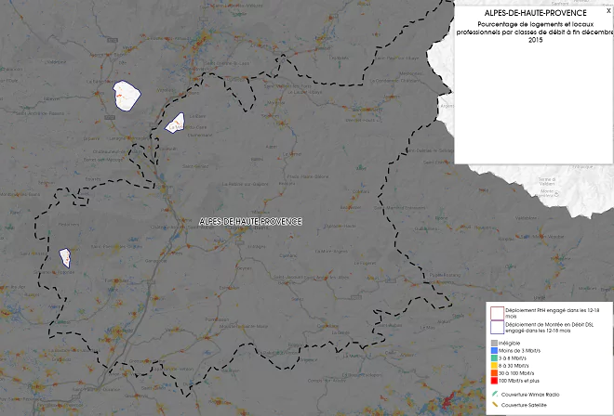Select the small white zone beside the northern dashed border

(174, 123)
